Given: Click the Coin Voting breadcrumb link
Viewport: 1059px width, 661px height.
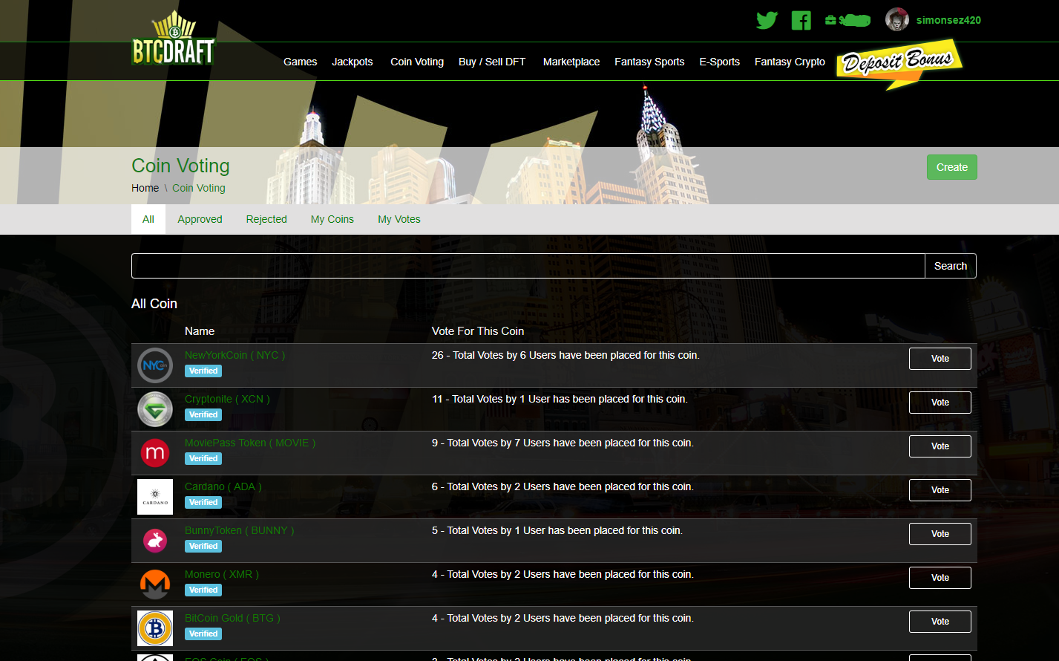Looking at the screenshot, I should click(199, 188).
